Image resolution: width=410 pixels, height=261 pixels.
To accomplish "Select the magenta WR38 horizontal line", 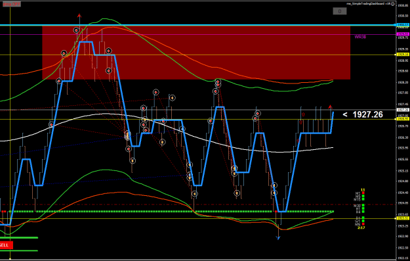I will [198, 34].
